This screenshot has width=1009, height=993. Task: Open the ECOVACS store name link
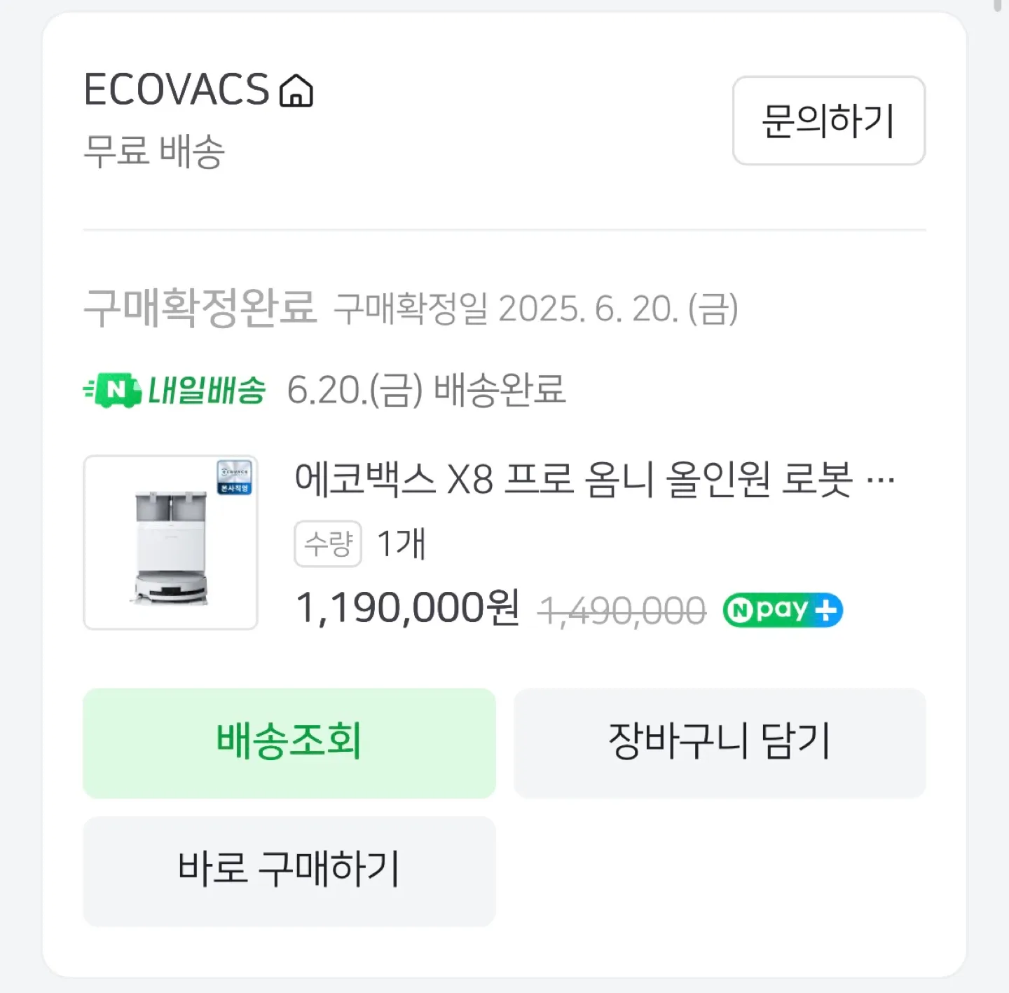(177, 90)
